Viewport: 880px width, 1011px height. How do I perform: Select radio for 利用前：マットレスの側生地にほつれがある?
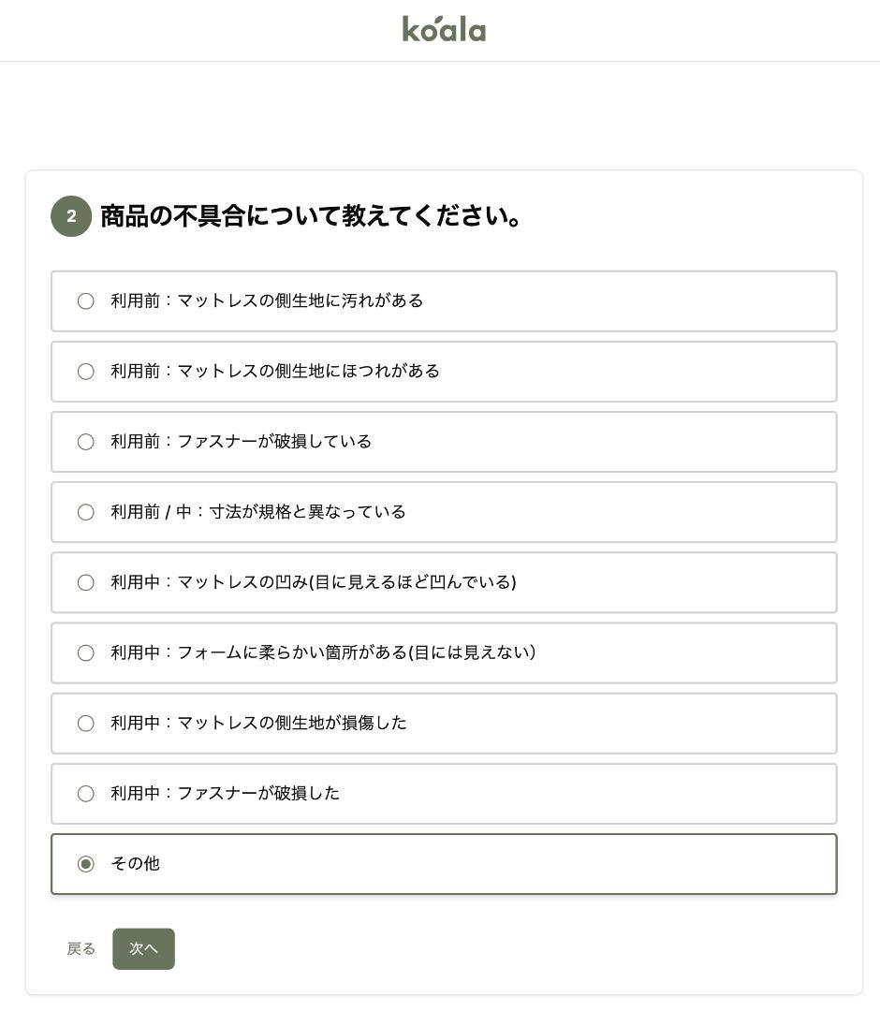coord(86,372)
